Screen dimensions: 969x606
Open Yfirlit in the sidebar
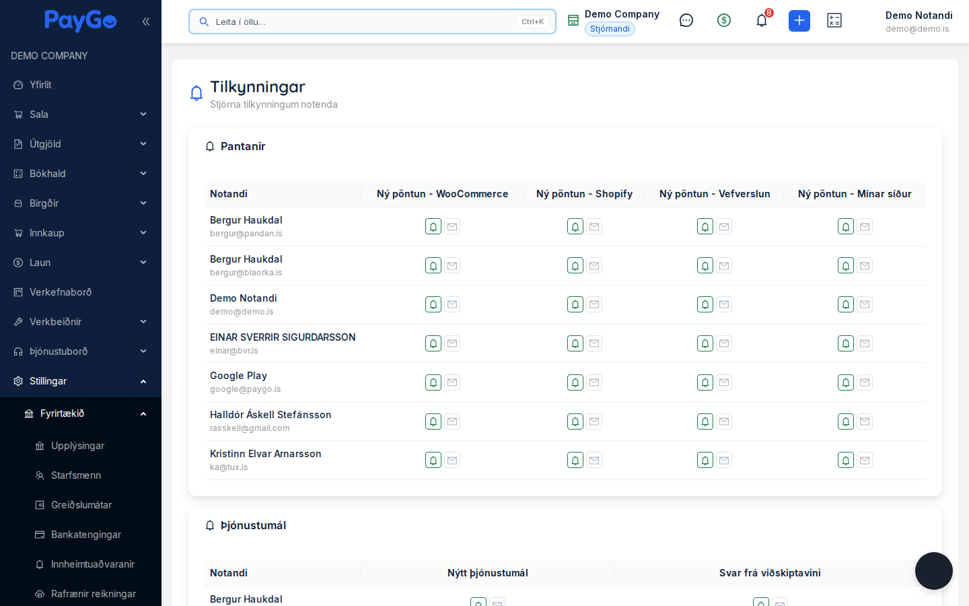pyautogui.click(x=81, y=85)
